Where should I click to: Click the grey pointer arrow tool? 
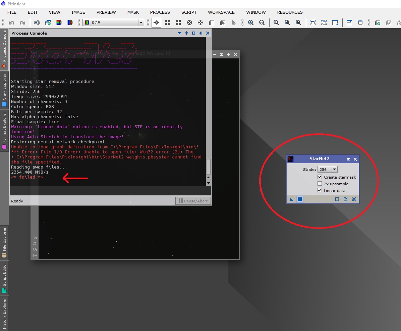tap(233, 23)
